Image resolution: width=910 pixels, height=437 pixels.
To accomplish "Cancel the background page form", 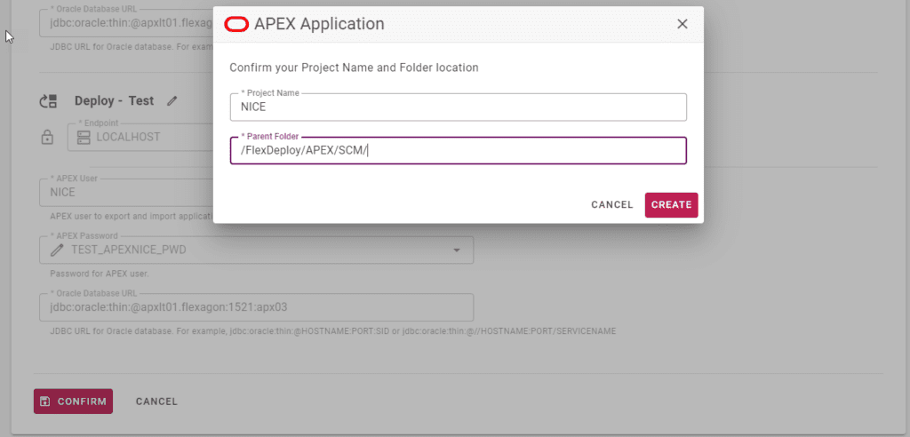I will pyautogui.click(x=156, y=401).
